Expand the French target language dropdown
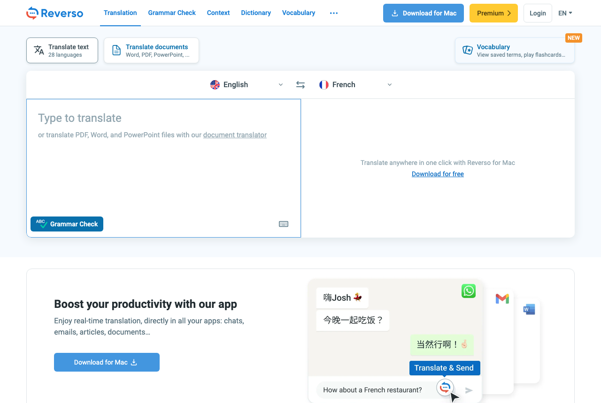This screenshot has width=601, height=403. [x=356, y=85]
